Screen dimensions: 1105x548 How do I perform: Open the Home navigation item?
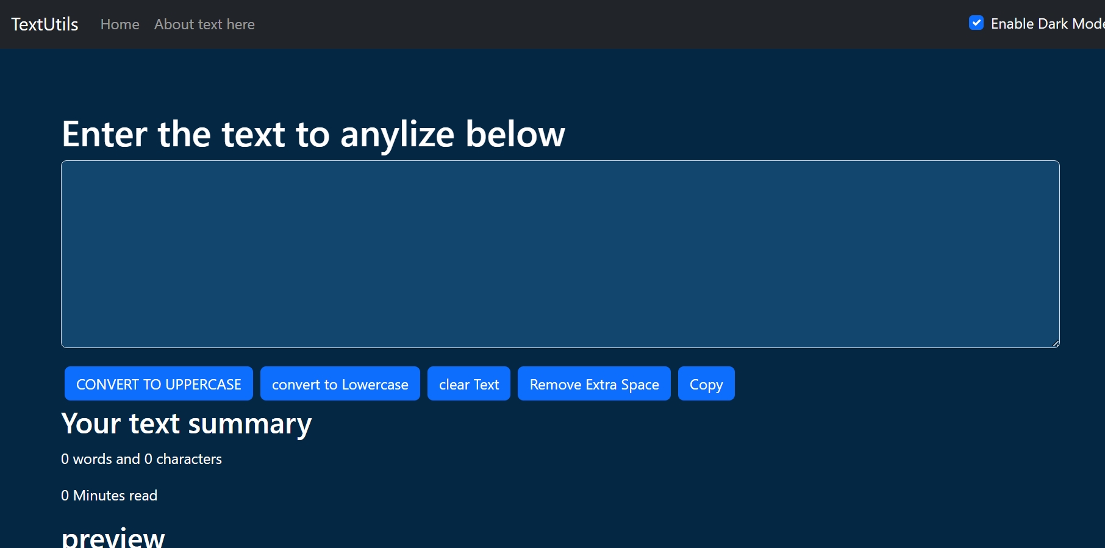120,24
